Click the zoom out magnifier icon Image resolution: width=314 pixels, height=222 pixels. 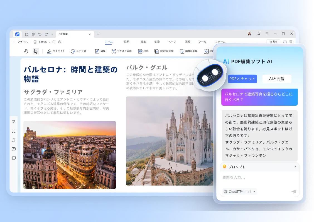coord(54,42)
